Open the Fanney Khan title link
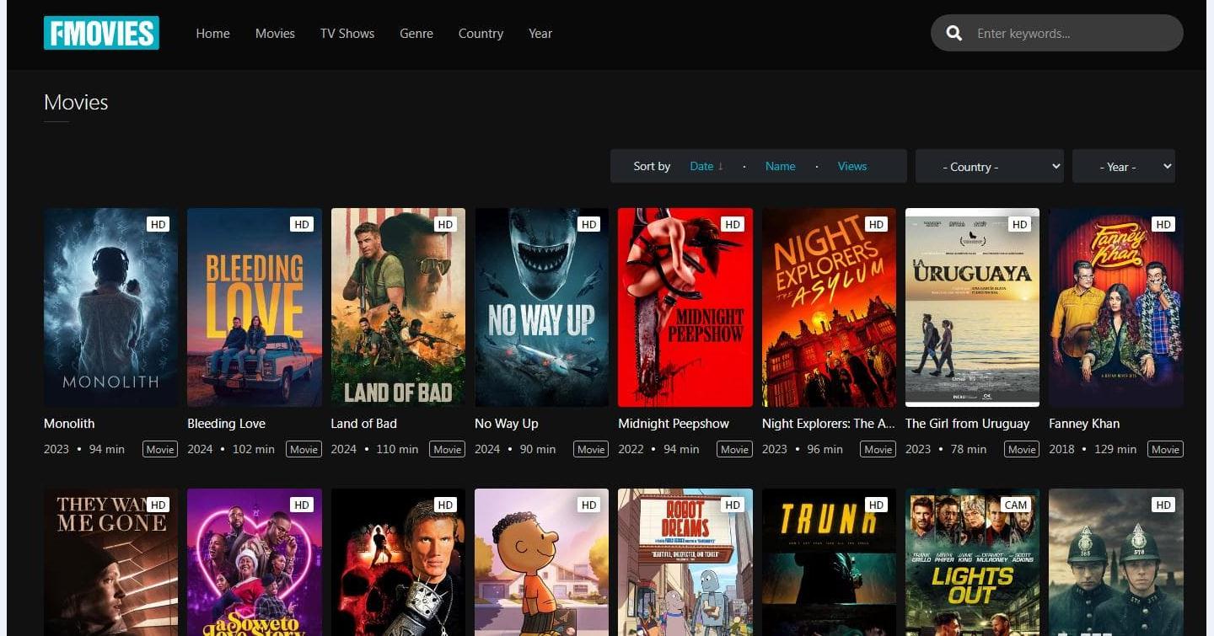The image size is (1214, 636). (x=1084, y=424)
